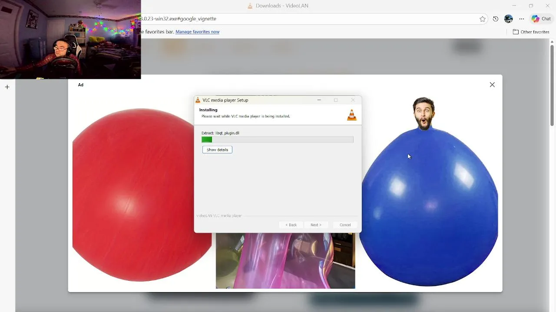Click the Show details button in VLC Setup
Image resolution: width=556 pixels, height=312 pixels.
click(217, 149)
